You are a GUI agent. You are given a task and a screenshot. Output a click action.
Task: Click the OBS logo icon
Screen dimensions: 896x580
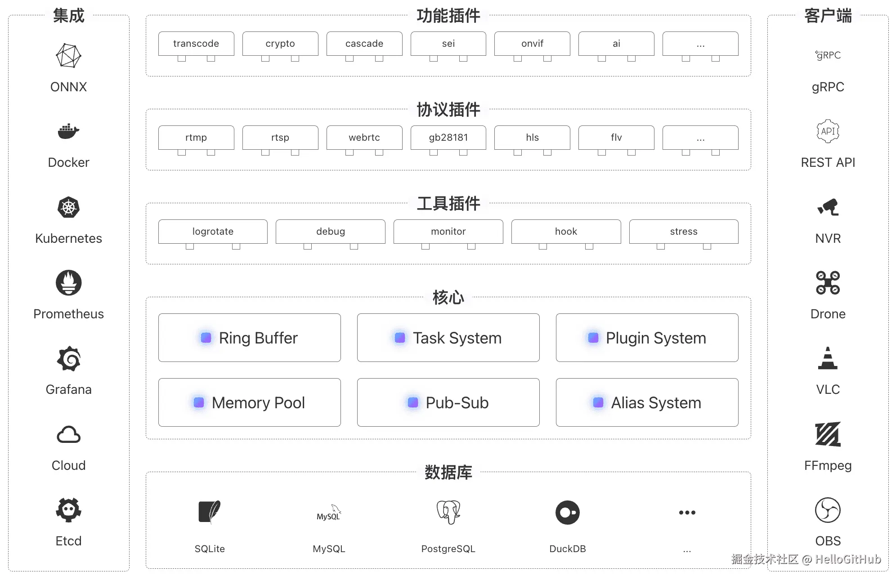828,510
